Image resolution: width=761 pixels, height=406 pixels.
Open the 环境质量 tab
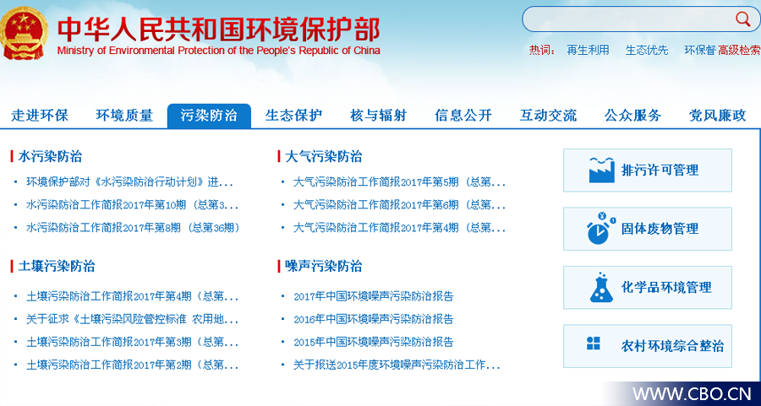(x=125, y=116)
